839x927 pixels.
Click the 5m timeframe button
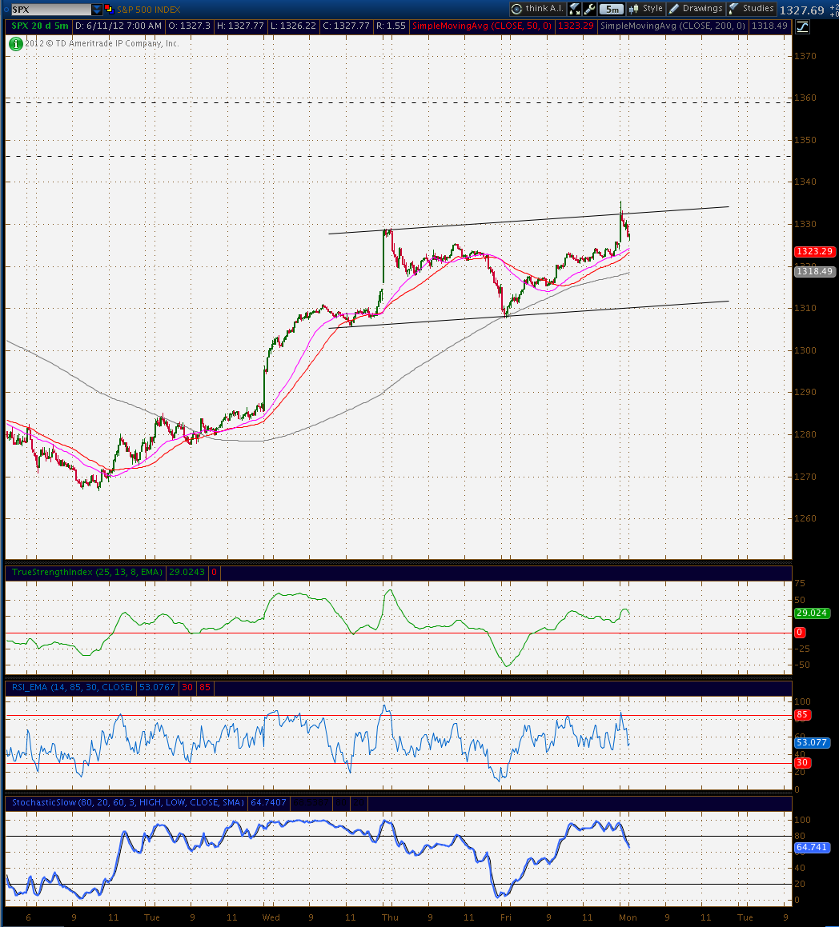(x=612, y=9)
